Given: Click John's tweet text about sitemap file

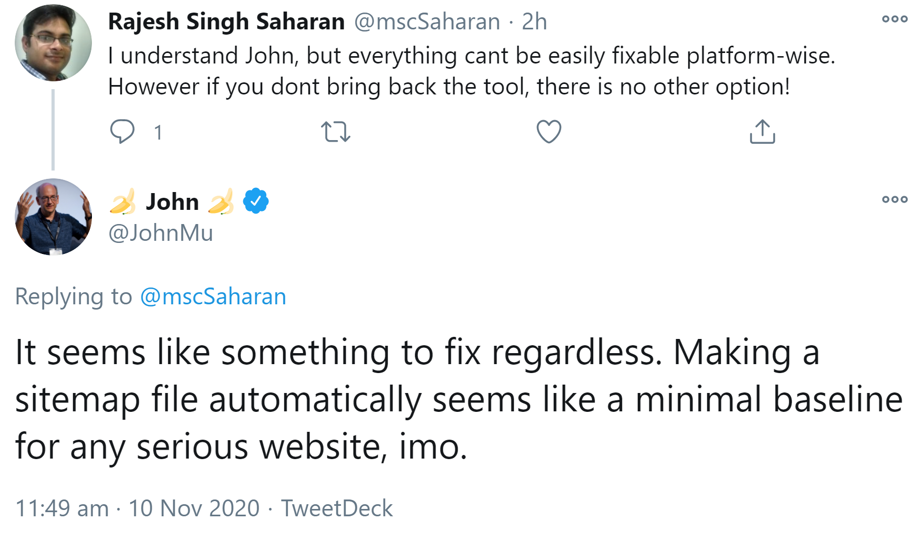Looking at the screenshot, I should tap(457, 399).
